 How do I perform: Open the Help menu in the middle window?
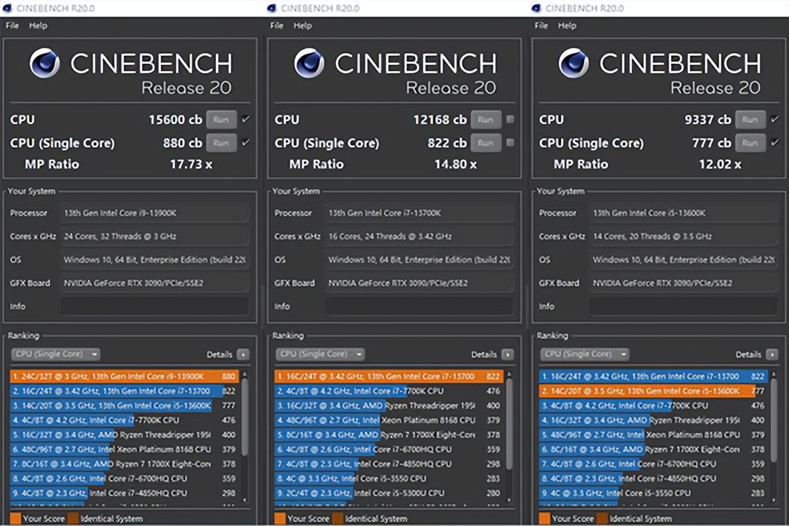click(302, 26)
